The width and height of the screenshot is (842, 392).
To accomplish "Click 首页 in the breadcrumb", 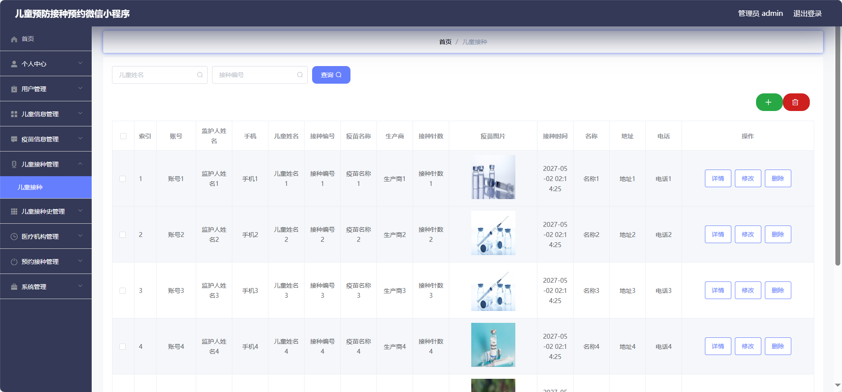I will 445,42.
